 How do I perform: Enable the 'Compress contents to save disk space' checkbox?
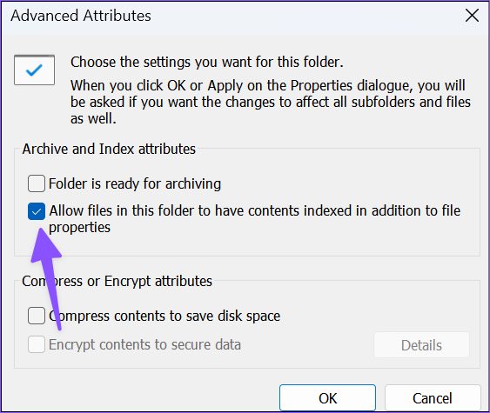point(37,316)
